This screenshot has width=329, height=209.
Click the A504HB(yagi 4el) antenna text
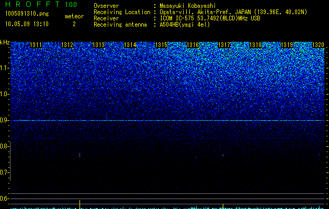185,25
